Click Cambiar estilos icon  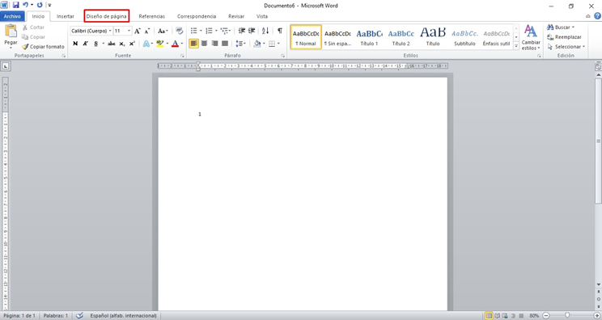531,37
